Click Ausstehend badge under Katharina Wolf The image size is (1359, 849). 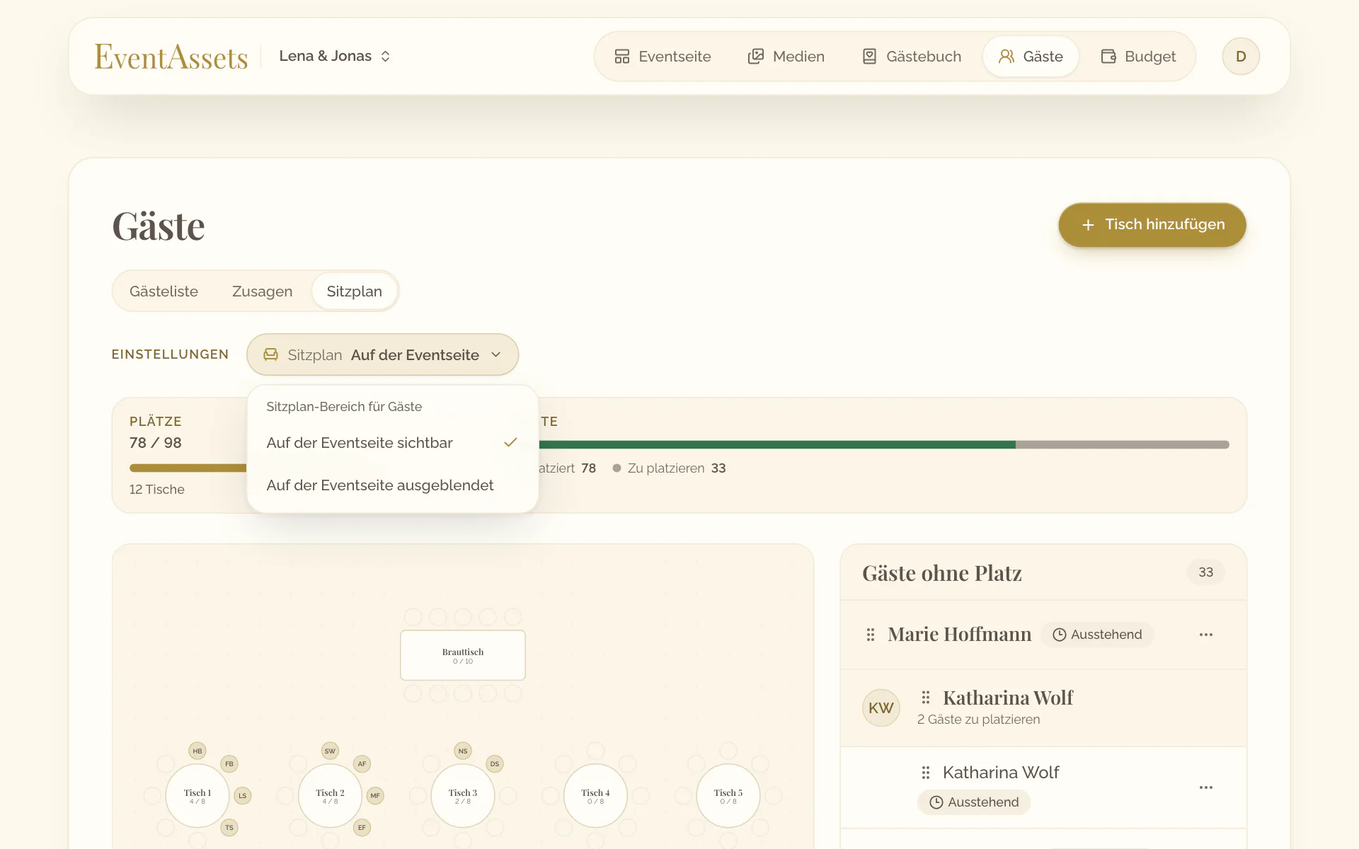click(x=974, y=802)
